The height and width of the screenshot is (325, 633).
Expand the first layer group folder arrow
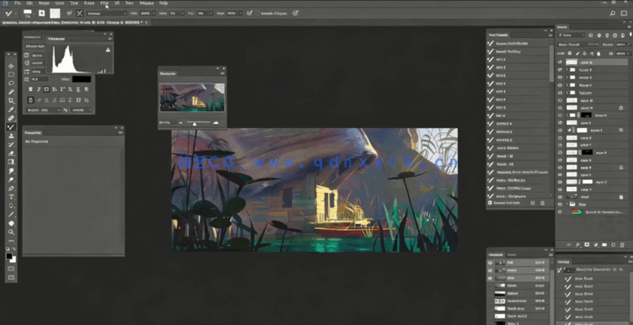[567, 70]
